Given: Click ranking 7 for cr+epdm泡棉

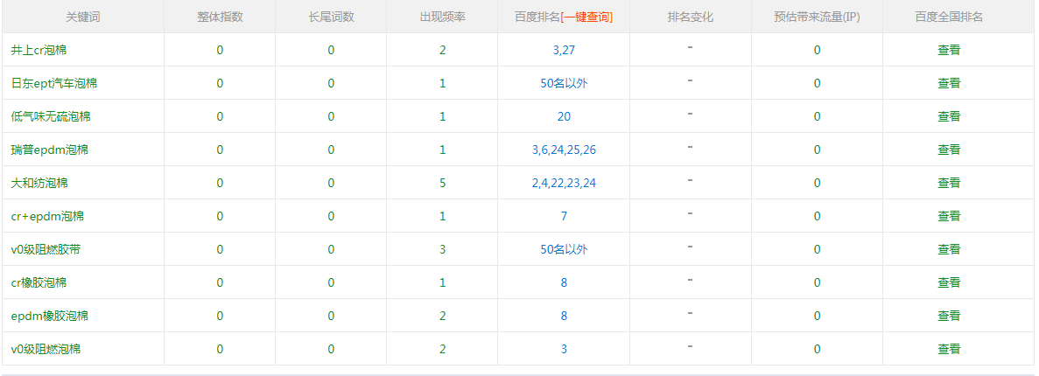Looking at the screenshot, I should (564, 217).
